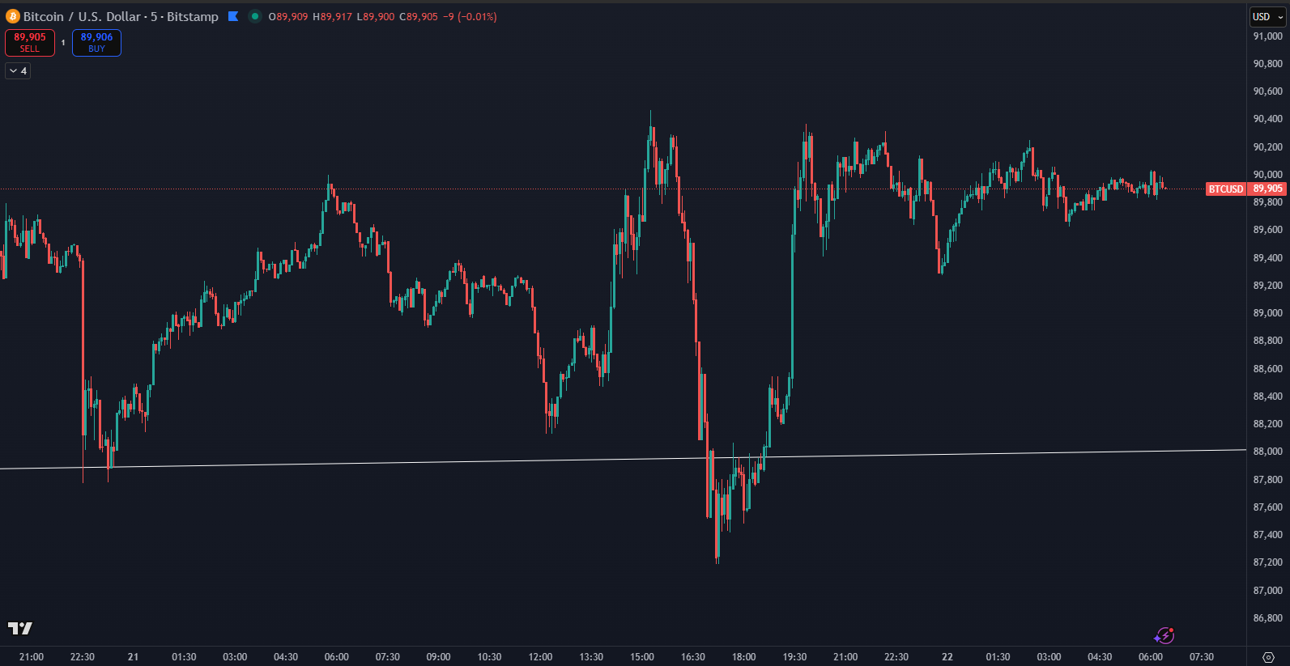Open chart settings hexagon icon
The image size is (1290, 666).
click(x=1268, y=657)
